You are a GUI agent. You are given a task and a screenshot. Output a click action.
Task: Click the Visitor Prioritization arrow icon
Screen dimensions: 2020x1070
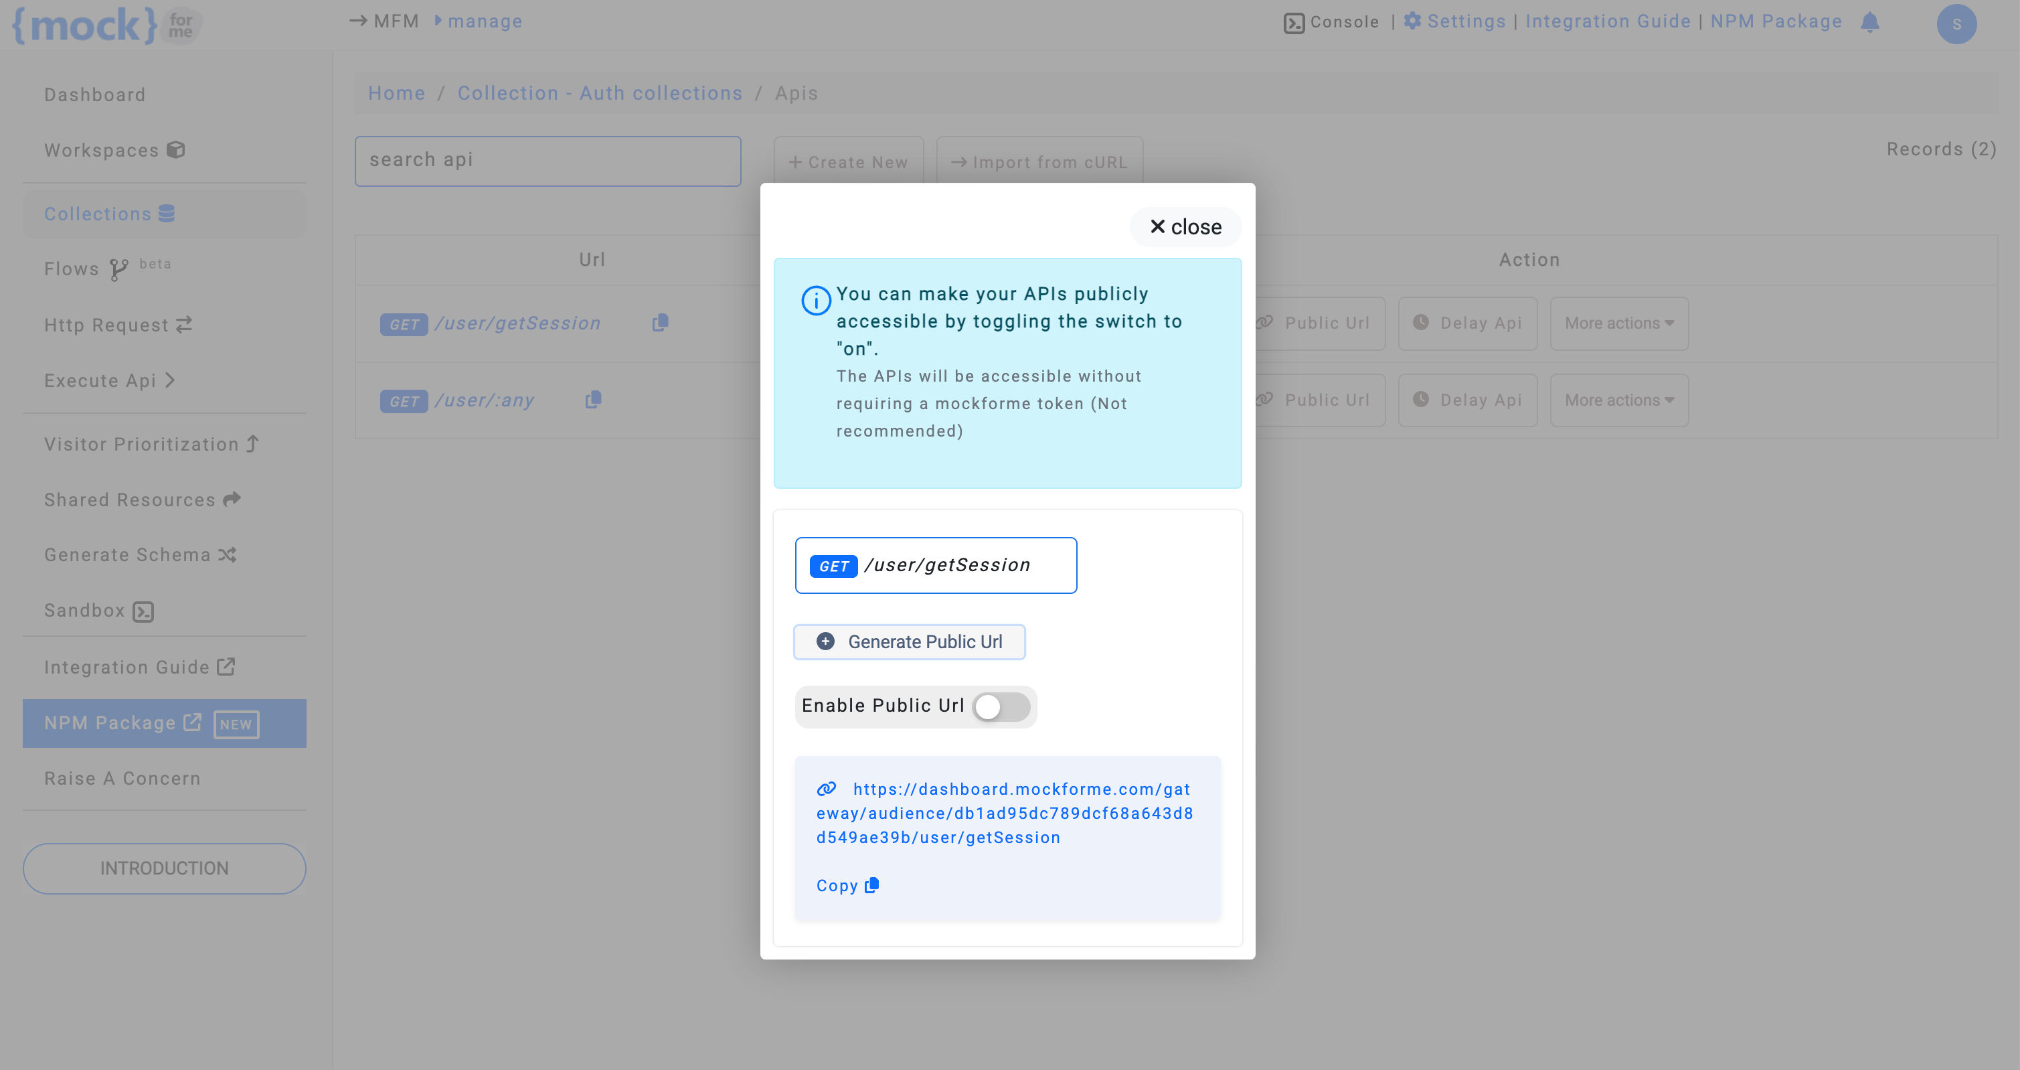tap(252, 444)
